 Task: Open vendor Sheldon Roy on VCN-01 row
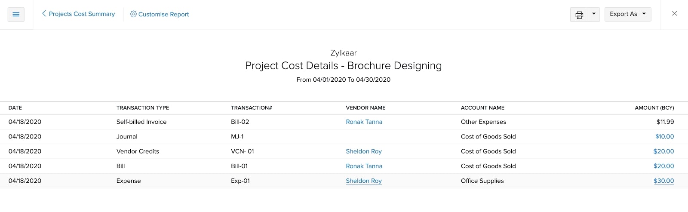[363, 151]
